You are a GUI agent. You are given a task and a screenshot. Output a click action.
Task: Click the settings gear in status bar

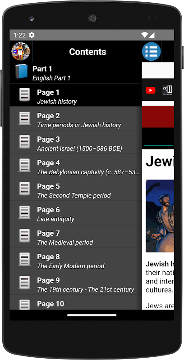[x=32, y=35]
